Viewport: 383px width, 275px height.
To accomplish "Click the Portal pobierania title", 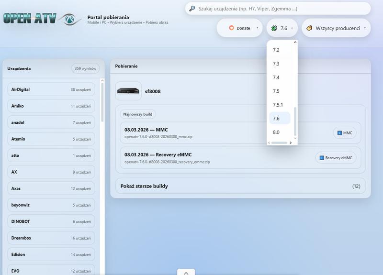I will [108, 17].
